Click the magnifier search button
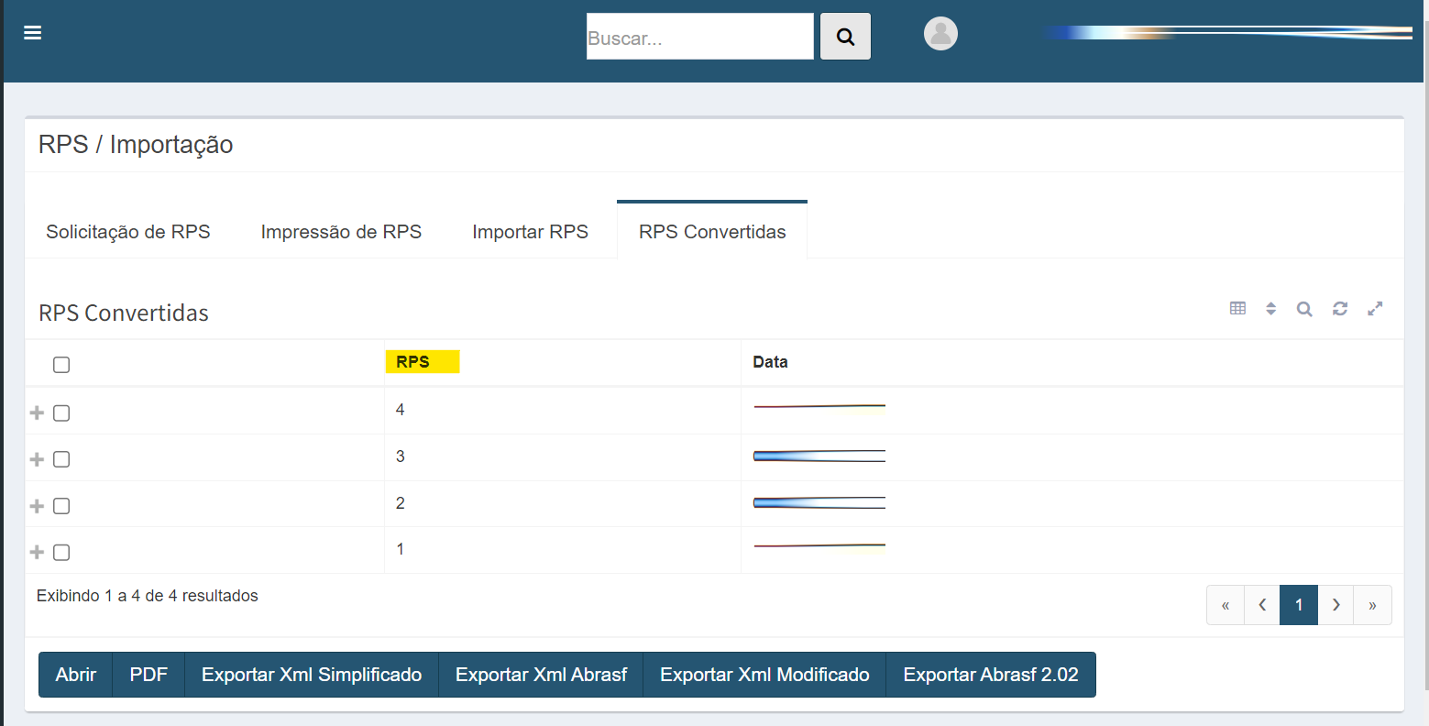The width and height of the screenshot is (1429, 726). pos(845,37)
